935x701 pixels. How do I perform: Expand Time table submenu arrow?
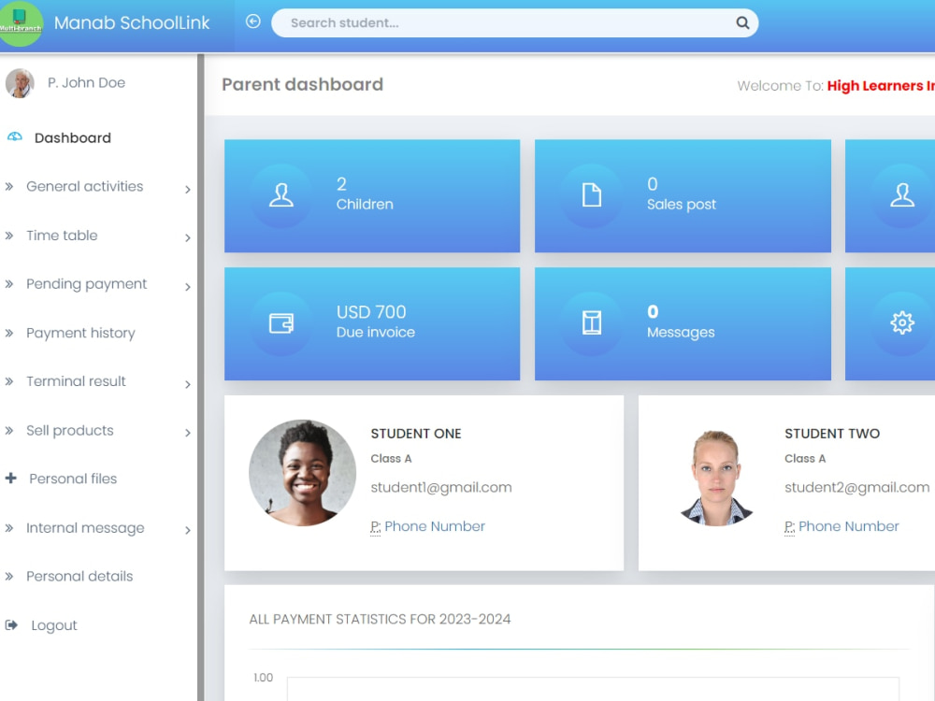click(188, 238)
